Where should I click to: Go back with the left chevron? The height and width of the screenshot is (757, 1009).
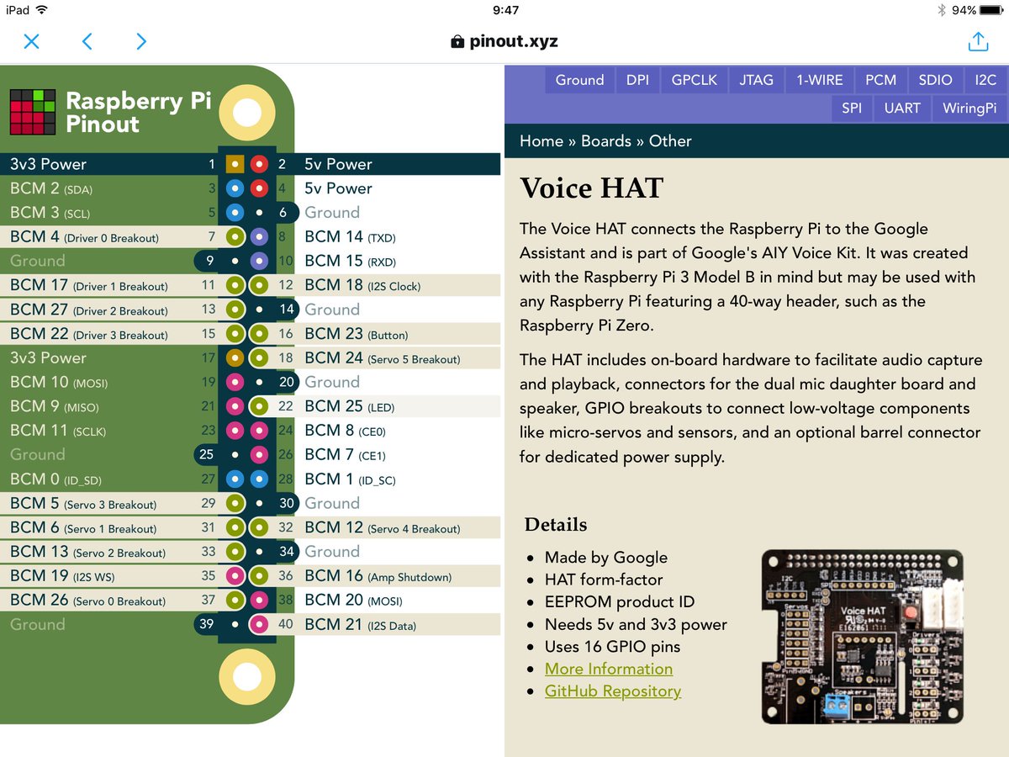[x=87, y=41]
